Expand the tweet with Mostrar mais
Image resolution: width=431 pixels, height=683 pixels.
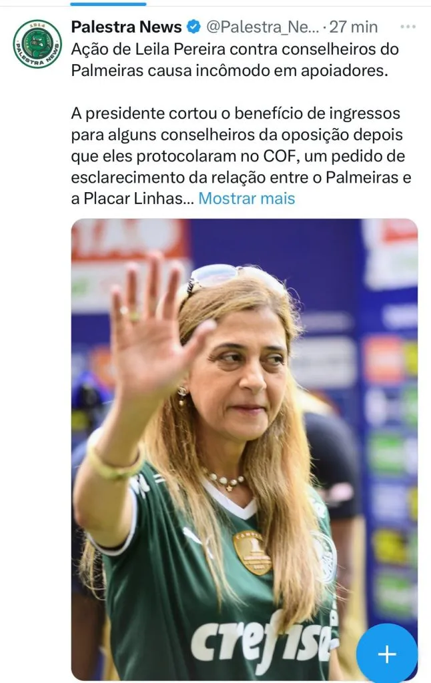tap(247, 199)
